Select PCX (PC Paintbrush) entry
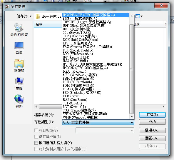This screenshot has height=160, width=174. click(x=96, y=82)
